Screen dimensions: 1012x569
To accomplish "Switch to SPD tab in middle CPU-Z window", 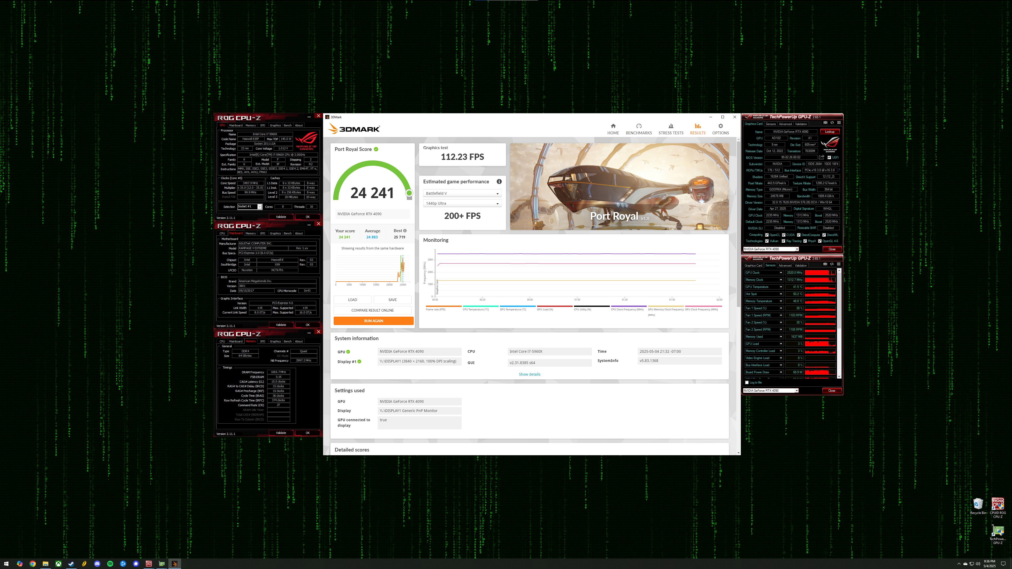I will coord(262,233).
